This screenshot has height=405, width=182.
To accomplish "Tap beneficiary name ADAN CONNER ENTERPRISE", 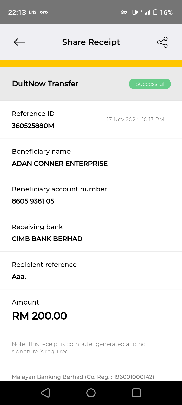I will 60,164.
